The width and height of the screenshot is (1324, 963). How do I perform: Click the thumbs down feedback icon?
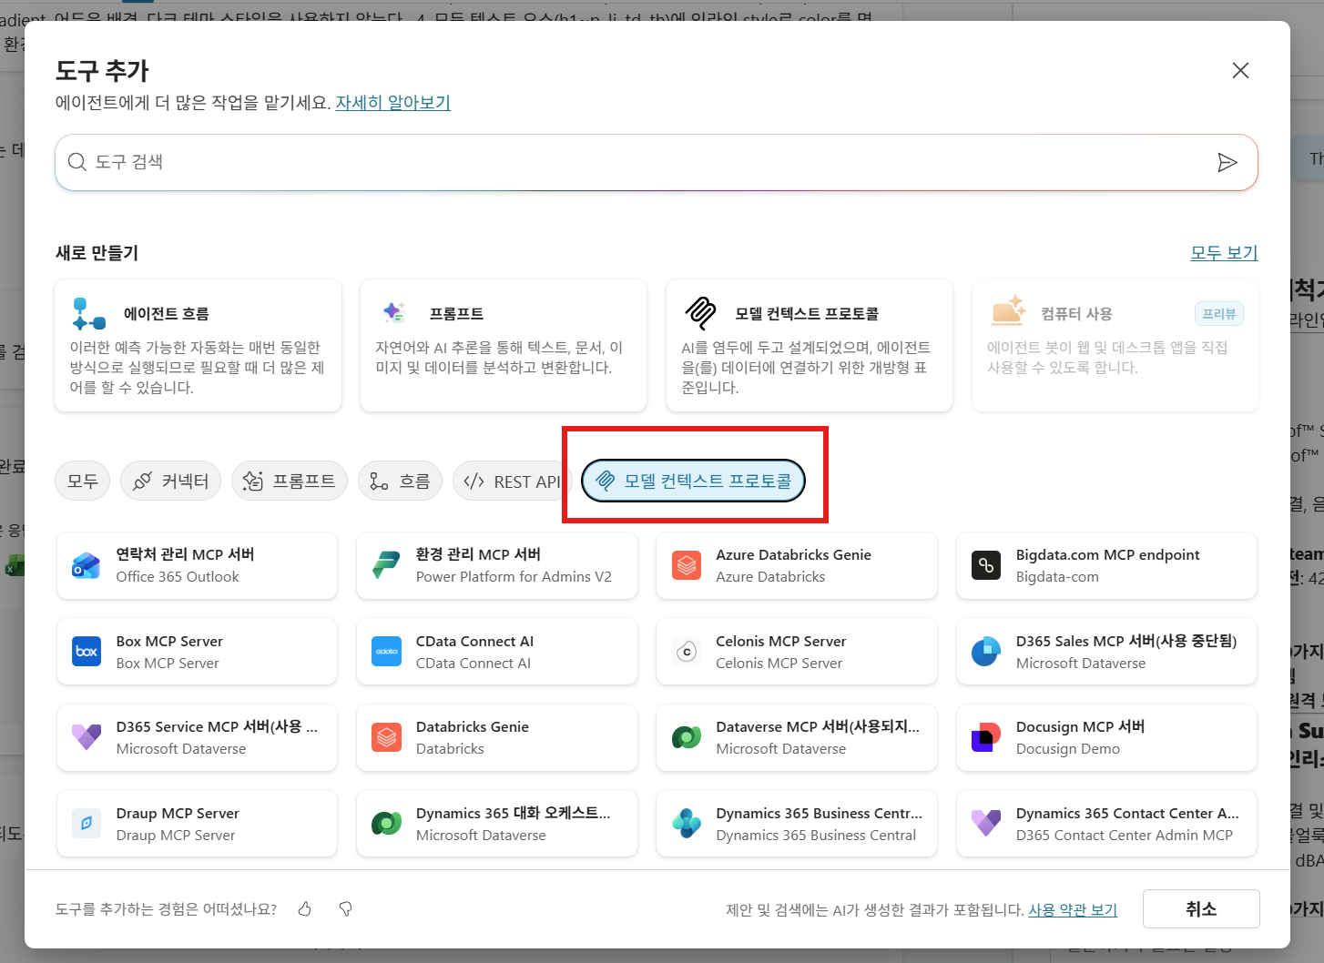coord(345,908)
